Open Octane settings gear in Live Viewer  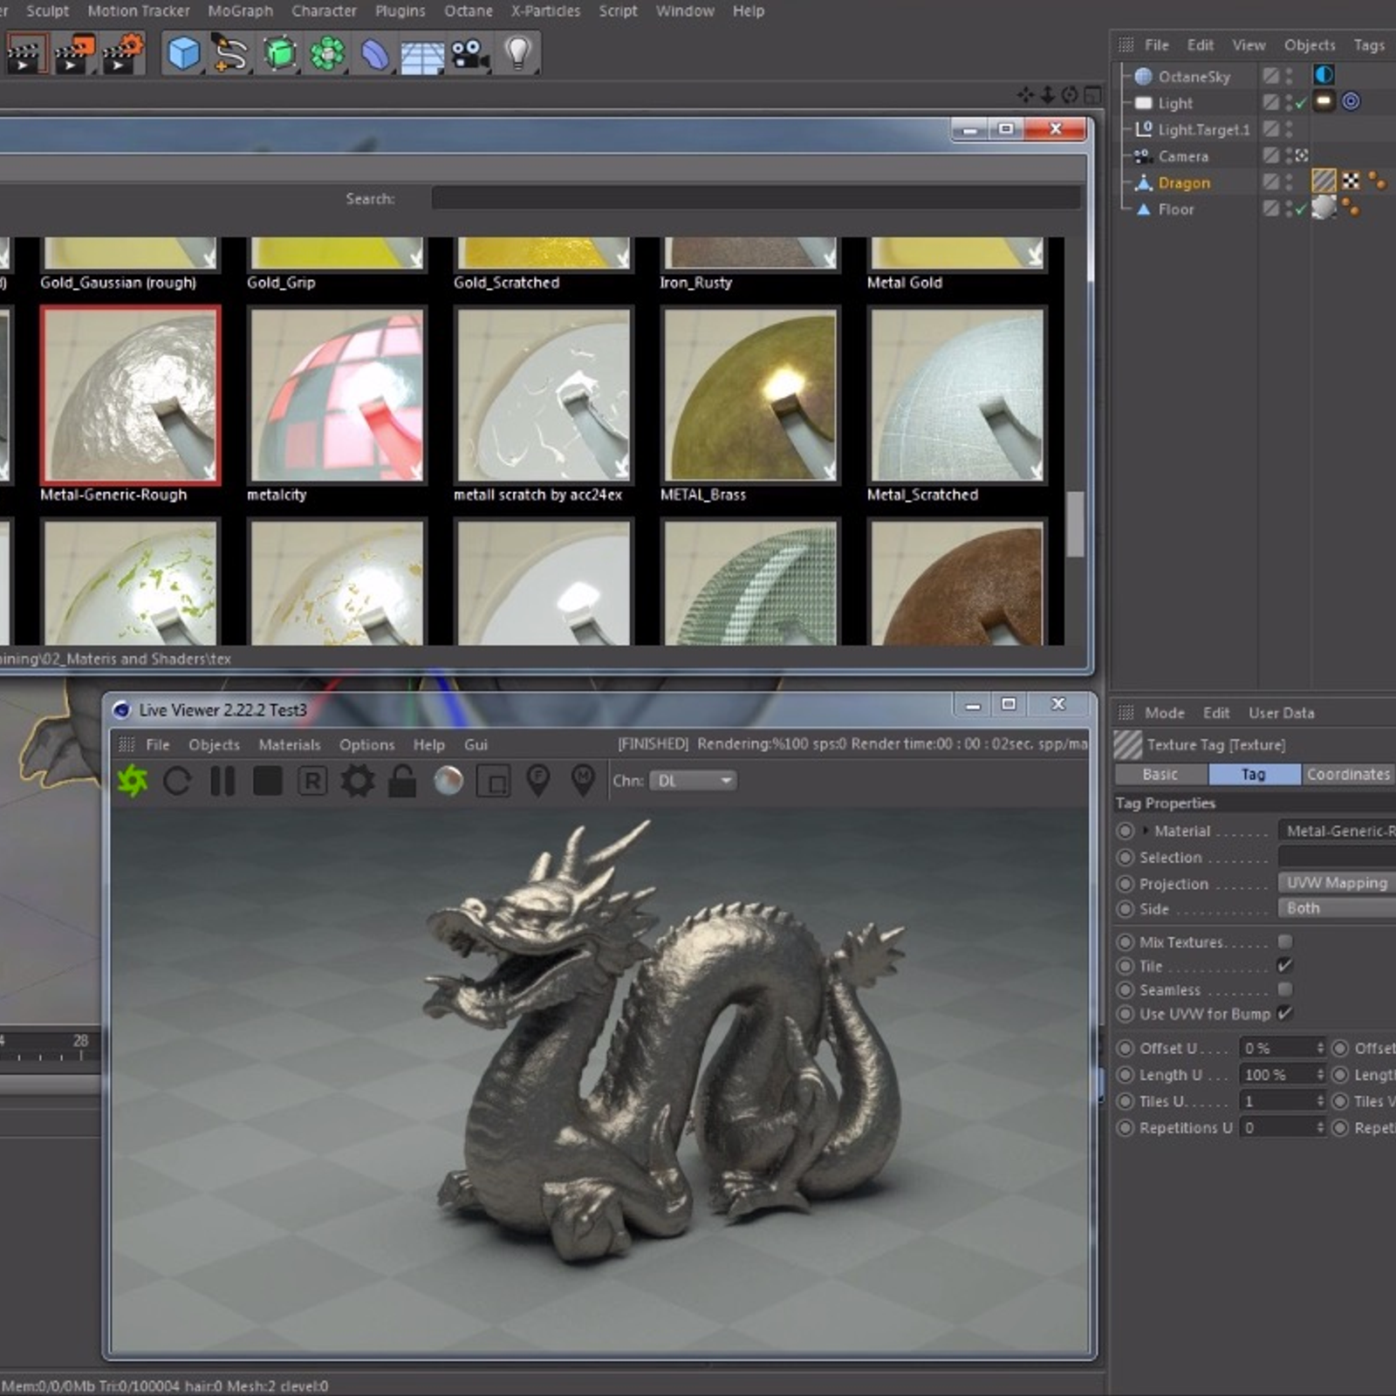357,781
